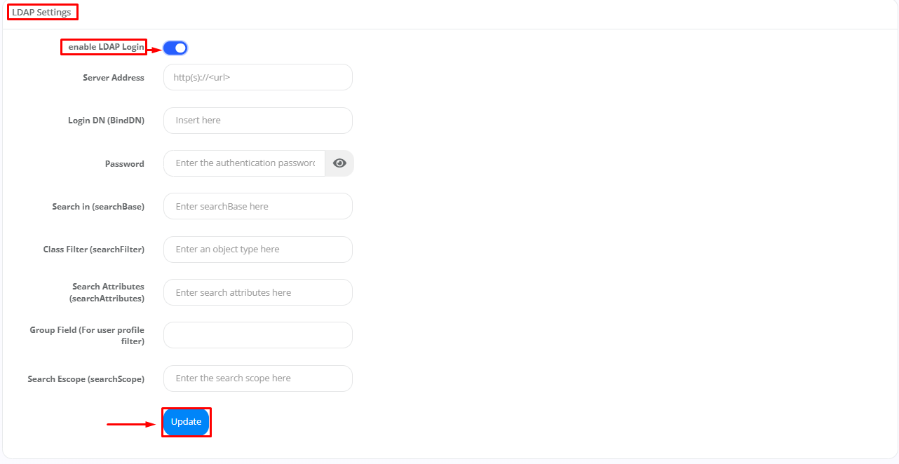Click the search attributes text box
Image resolution: width=899 pixels, height=464 pixels.
coord(257,292)
